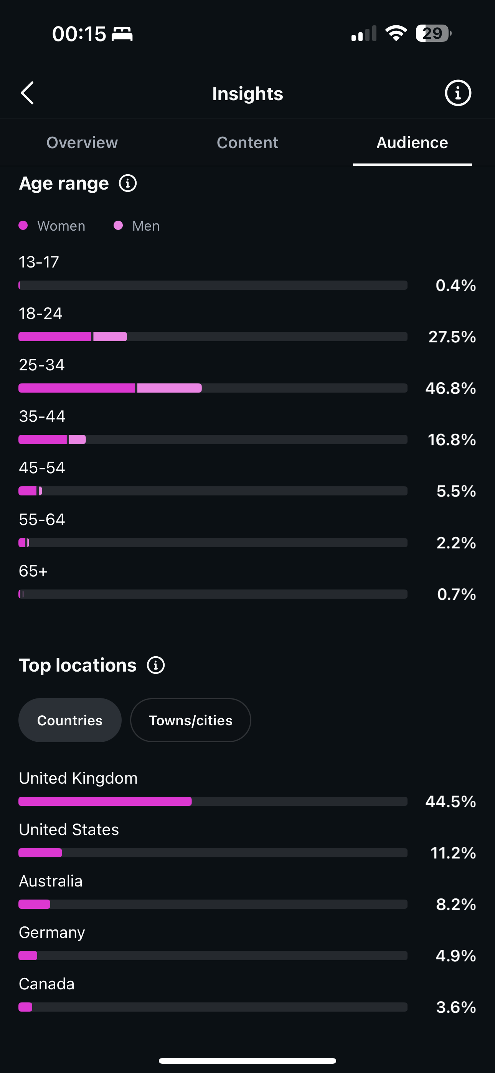Tap the back arrow icon

click(x=27, y=93)
